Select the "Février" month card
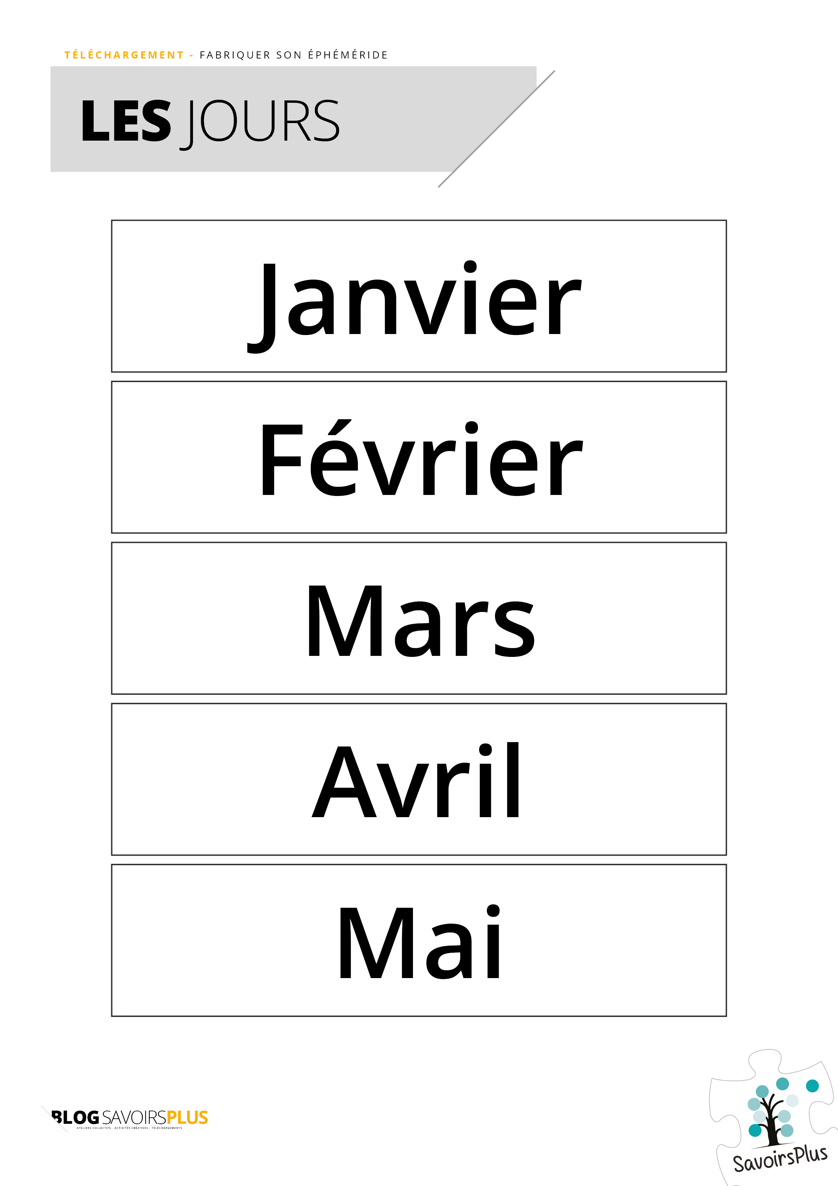 [419, 457]
